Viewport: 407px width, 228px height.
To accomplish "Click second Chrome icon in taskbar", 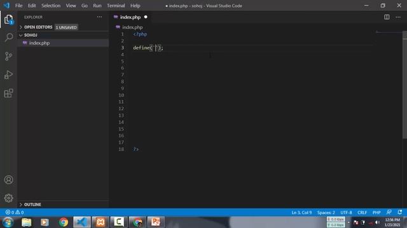I will pos(137,222).
